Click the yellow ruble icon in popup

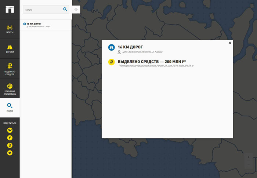tap(111, 62)
